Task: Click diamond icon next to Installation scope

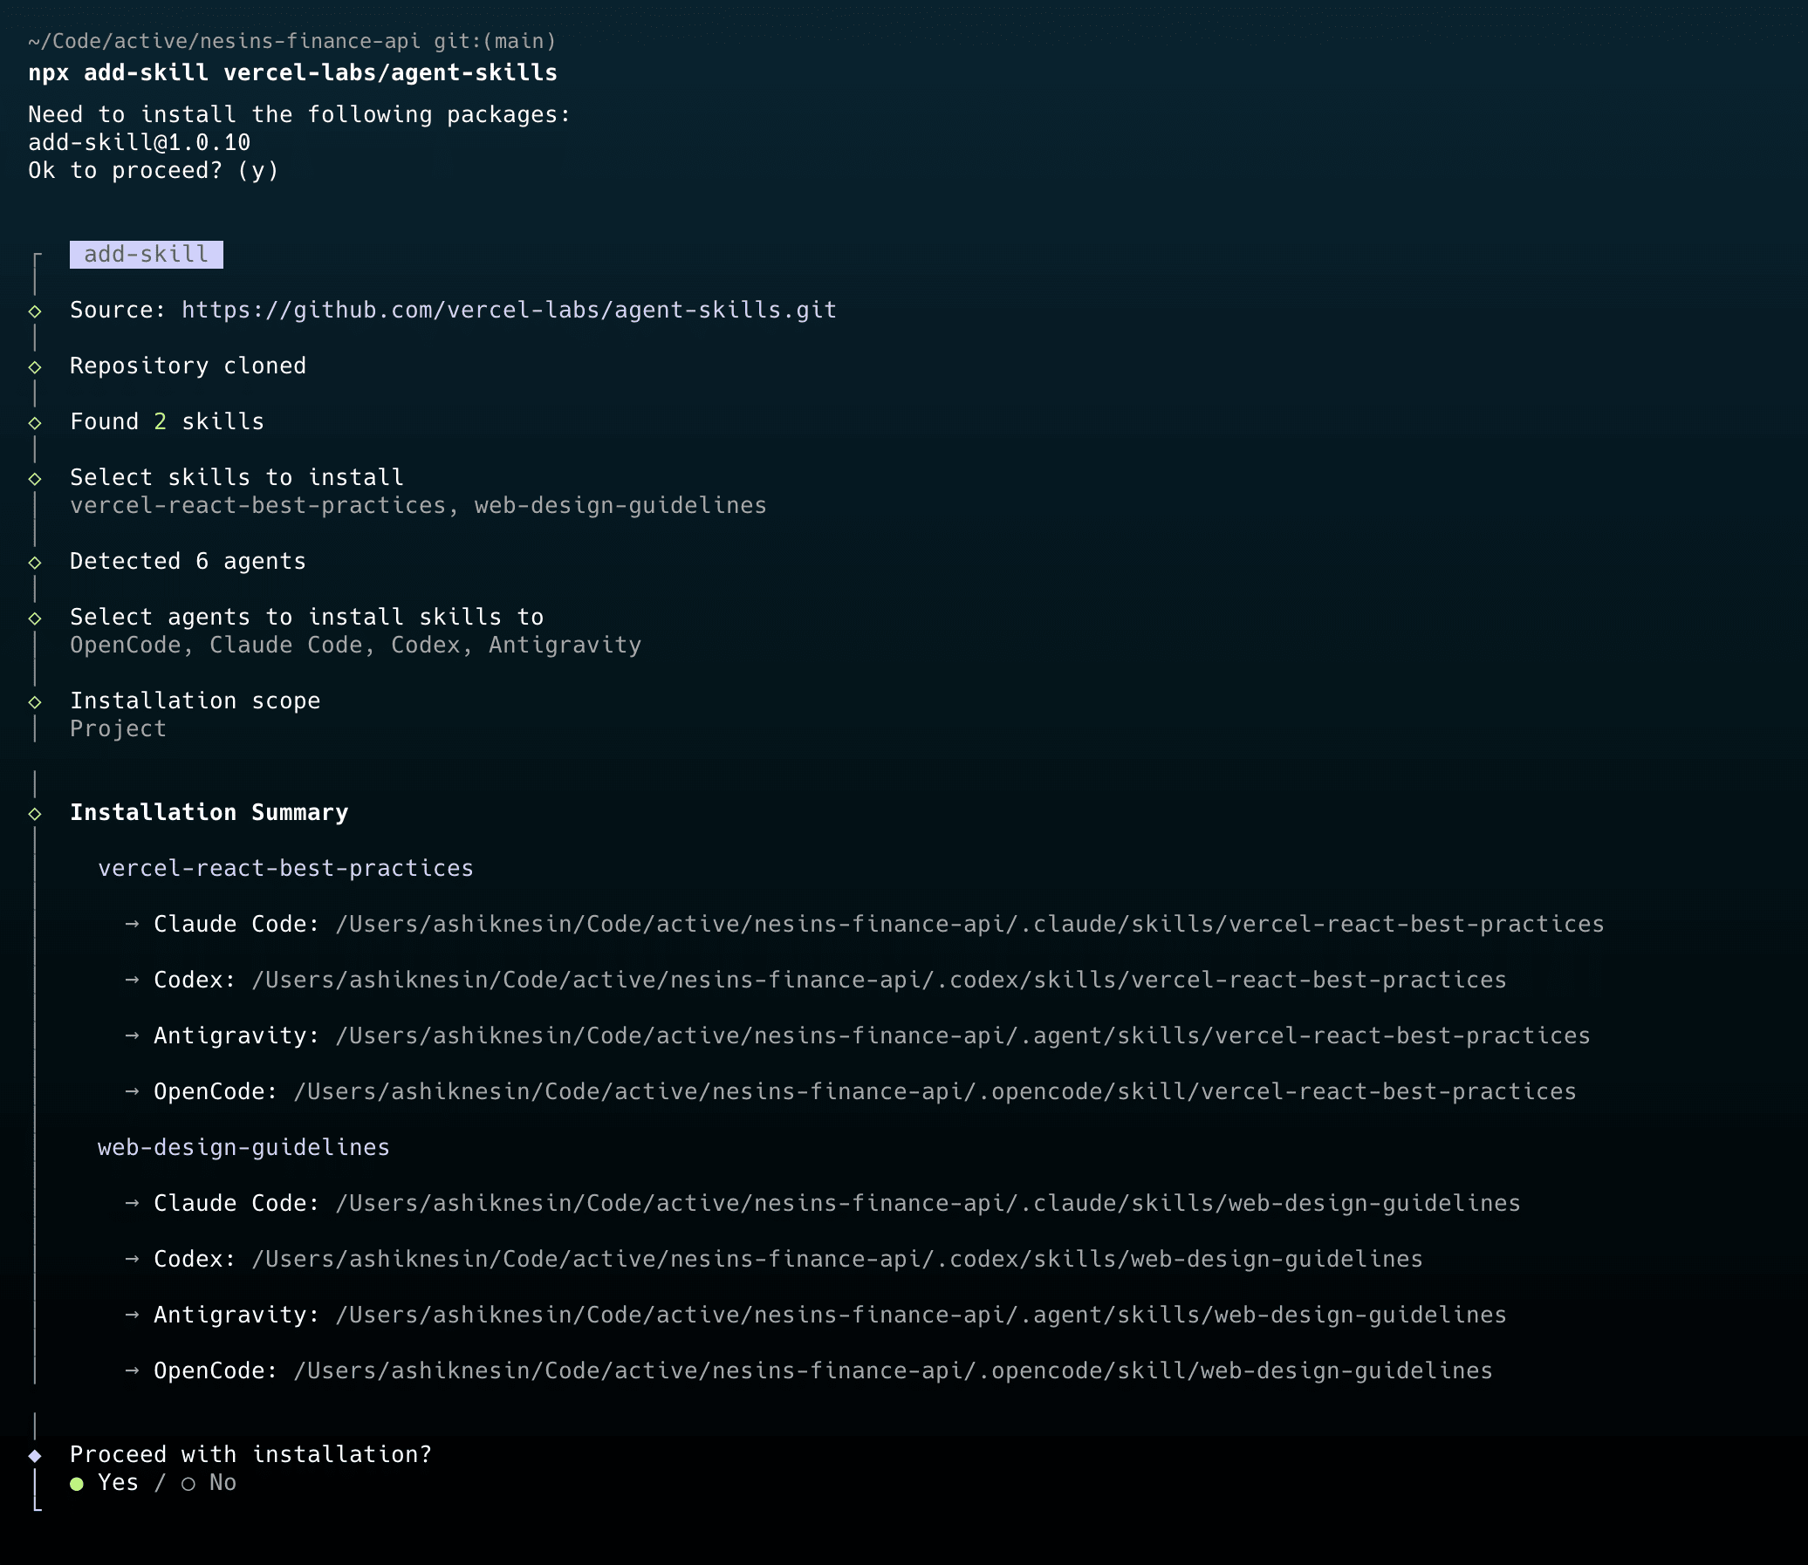Action: (x=35, y=702)
